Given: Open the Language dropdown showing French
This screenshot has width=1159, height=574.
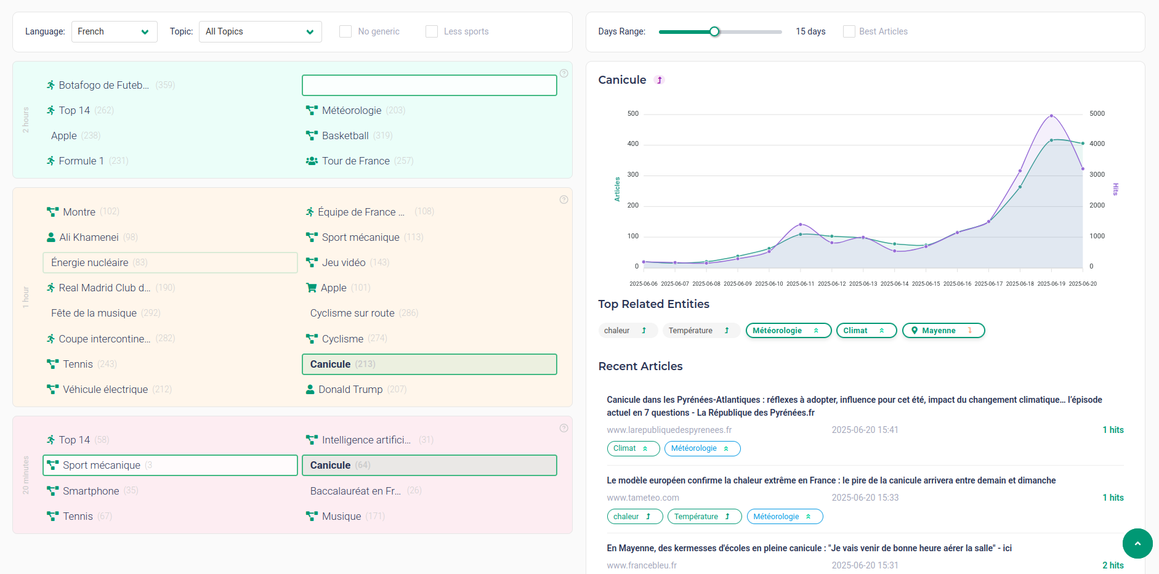Looking at the screenshot, I should 114,31.
